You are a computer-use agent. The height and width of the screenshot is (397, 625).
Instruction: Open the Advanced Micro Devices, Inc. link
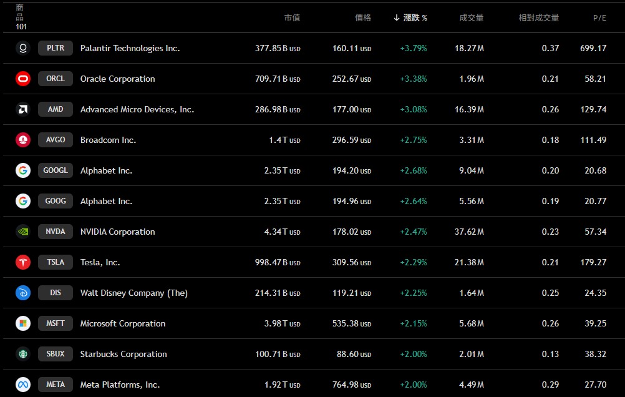[137, 109]
